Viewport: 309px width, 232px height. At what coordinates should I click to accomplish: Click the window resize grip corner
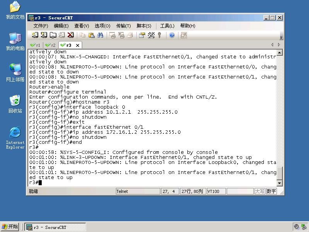pos(282,193)
